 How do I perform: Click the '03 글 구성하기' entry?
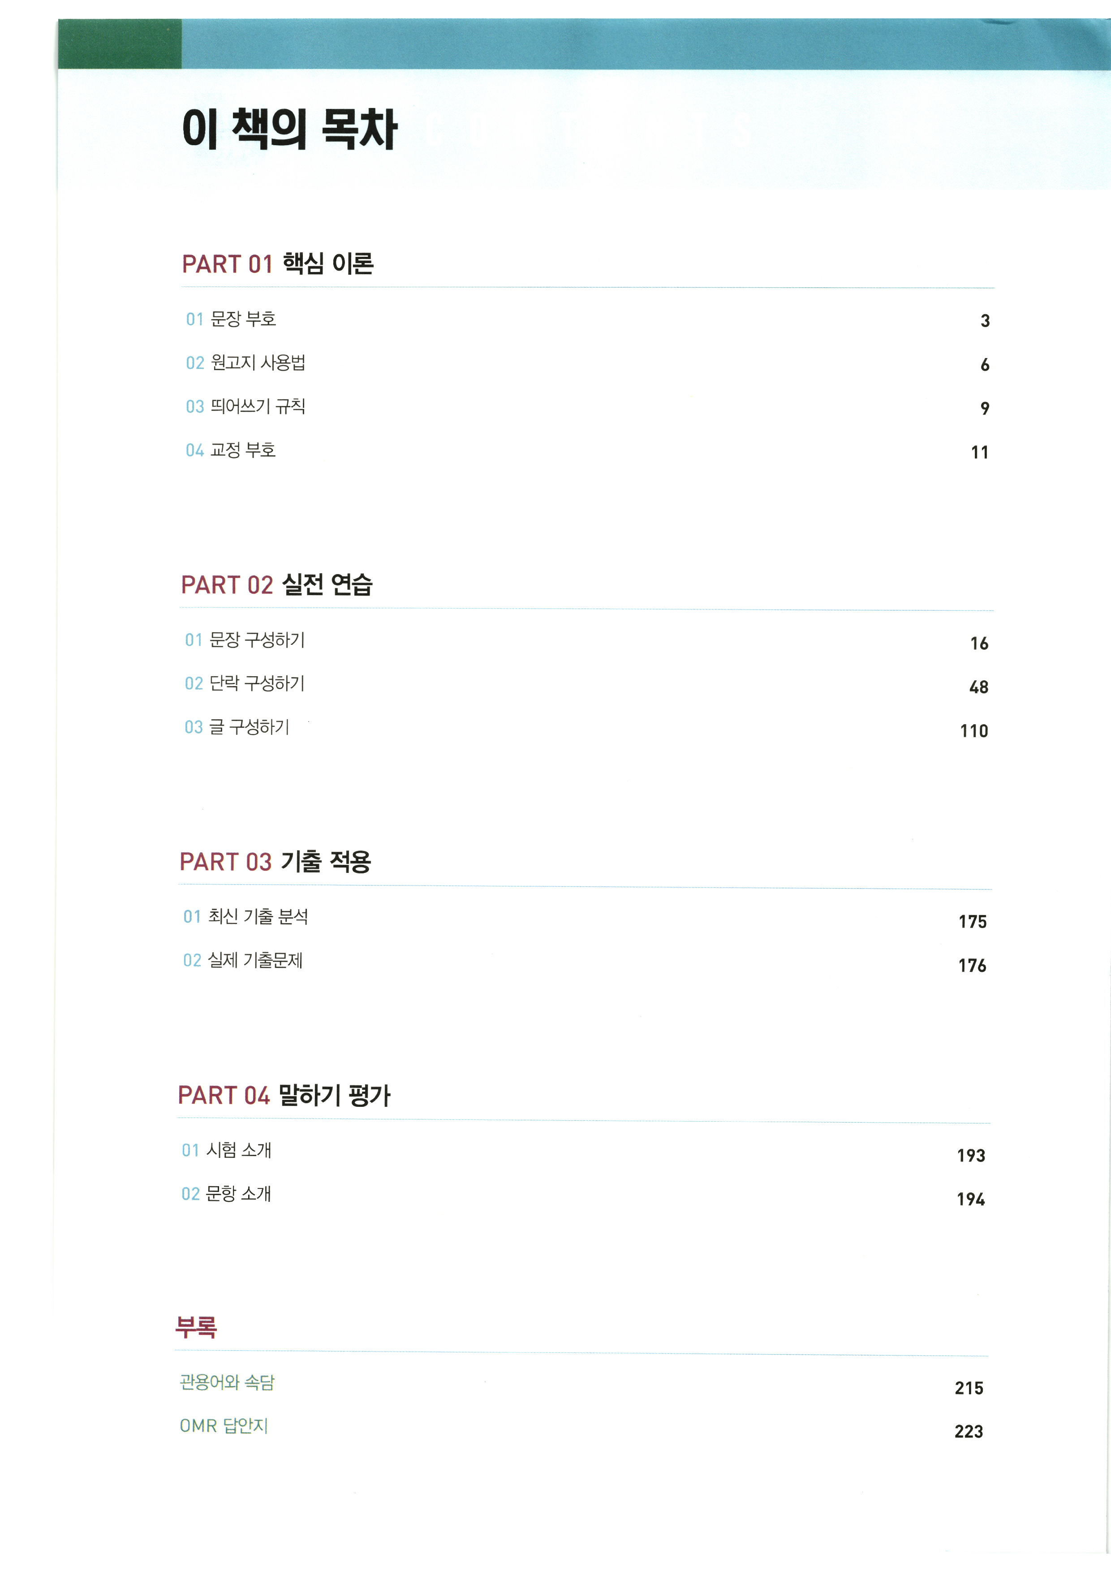(237, 727)
